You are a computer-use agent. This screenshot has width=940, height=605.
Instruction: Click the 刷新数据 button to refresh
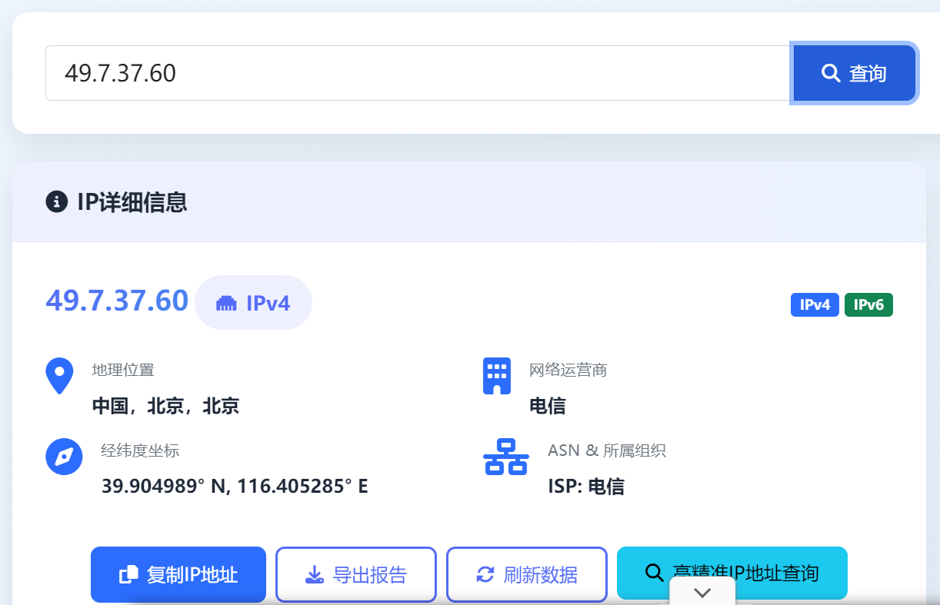coord(526,573)
